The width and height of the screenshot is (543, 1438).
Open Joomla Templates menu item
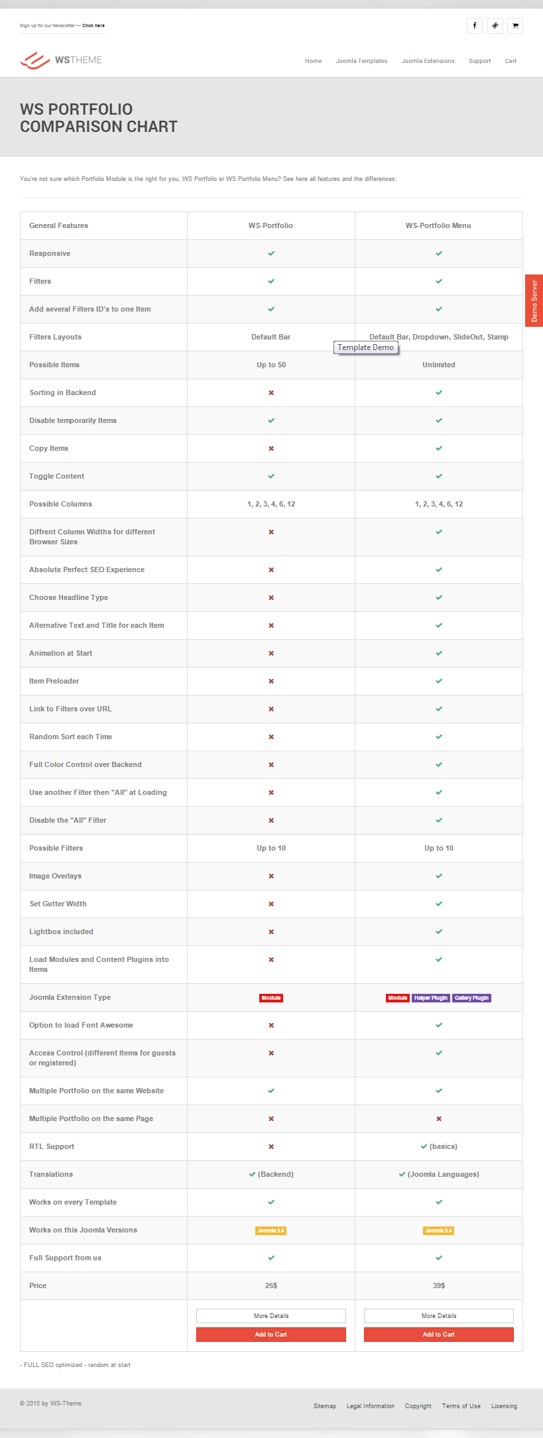pos(361,61)
